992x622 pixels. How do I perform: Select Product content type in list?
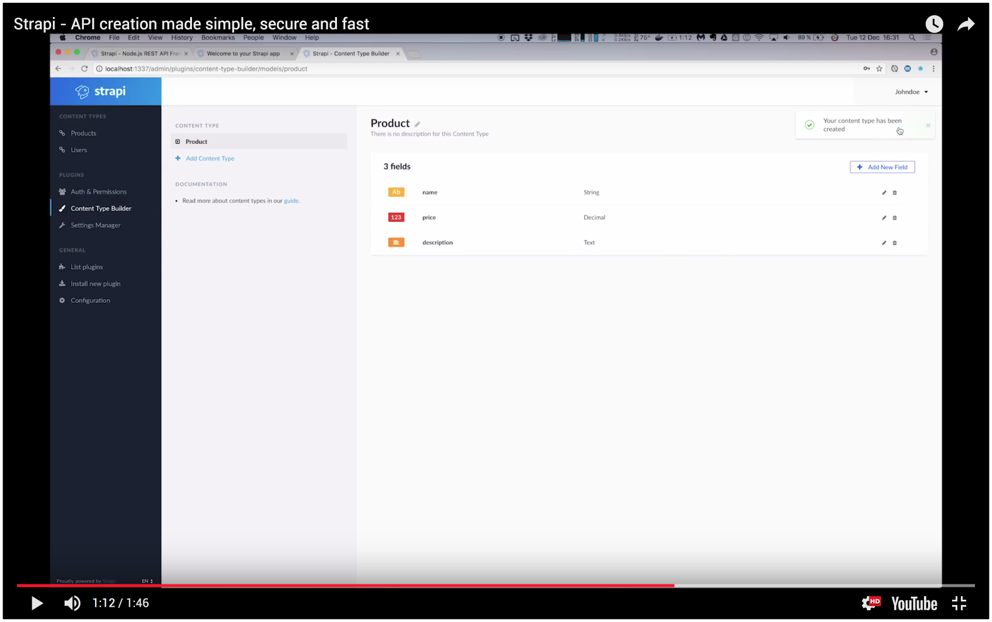pos(259,141)
